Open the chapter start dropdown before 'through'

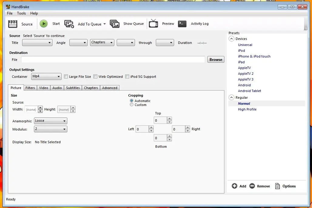[x=126, y=42]
